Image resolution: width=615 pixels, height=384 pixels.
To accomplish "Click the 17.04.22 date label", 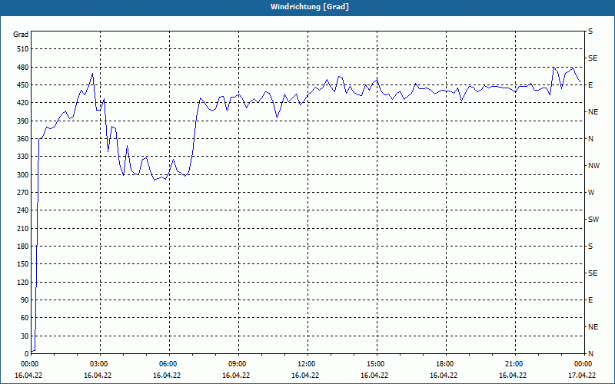I will tap(582, 375).
